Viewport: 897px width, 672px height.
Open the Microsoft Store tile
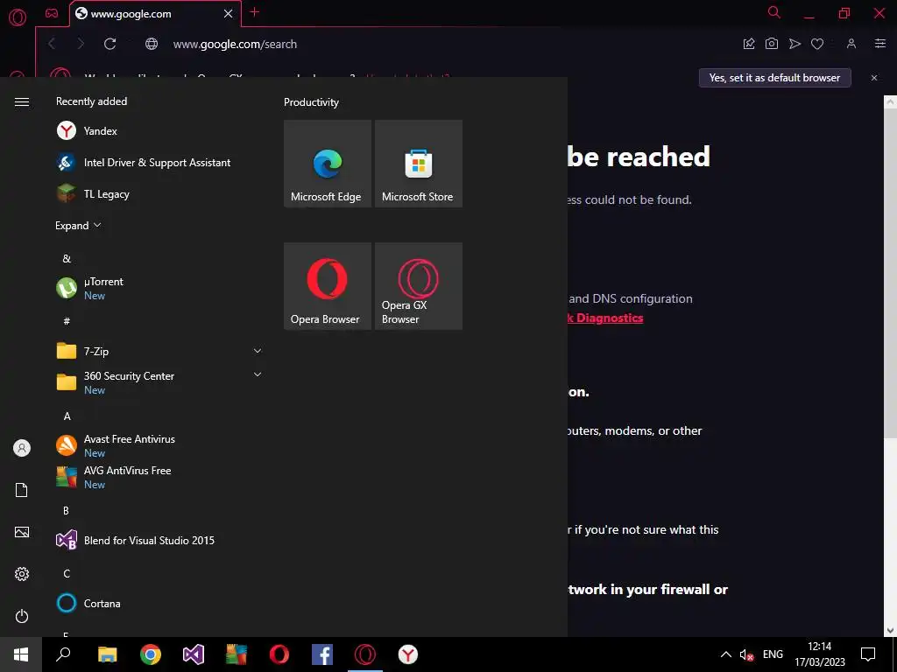418,164
